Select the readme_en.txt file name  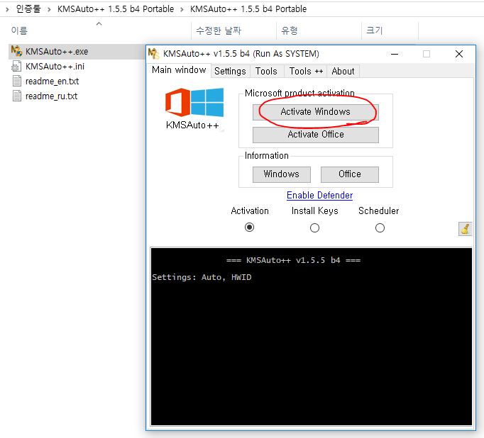(53, 81)
